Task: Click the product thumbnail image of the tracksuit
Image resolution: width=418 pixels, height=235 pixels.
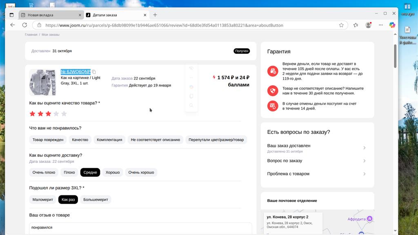Action: [x=42, y=82]
